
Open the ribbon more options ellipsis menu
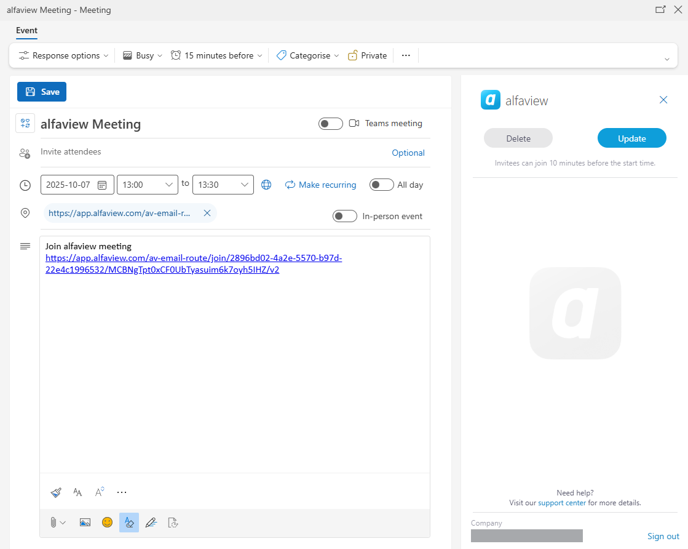point(406,55)
